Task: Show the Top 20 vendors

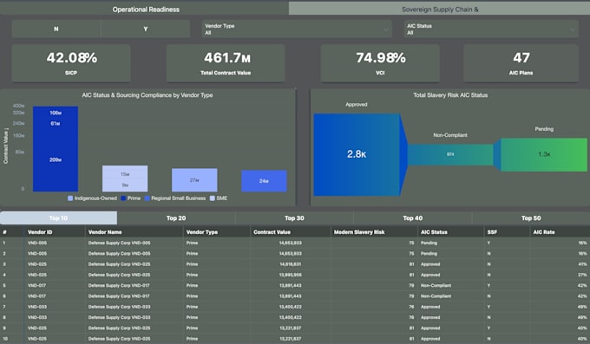Action: point(176,218)
